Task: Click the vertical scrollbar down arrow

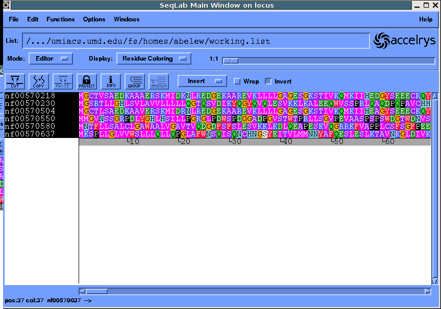Action: pyautogui.click(x=435, y=281)
